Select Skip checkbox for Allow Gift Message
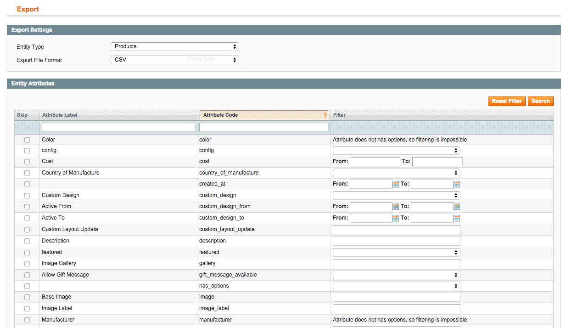Image resolution: width=566 pixels, height=328 pixels. pos(27,275)
